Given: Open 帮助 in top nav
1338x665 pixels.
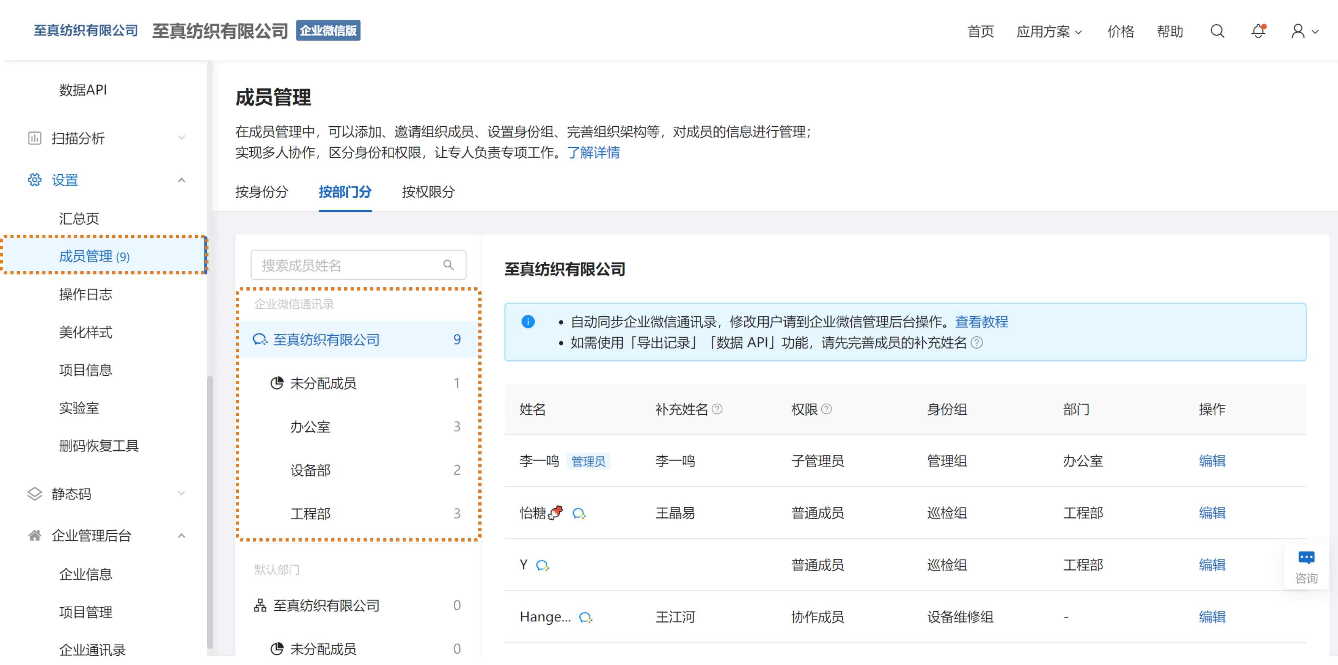Looking at the screenshot, I should [1170, 31].
